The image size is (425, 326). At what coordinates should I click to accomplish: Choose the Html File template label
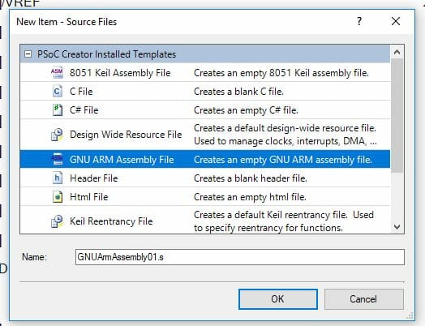(89, 197)
